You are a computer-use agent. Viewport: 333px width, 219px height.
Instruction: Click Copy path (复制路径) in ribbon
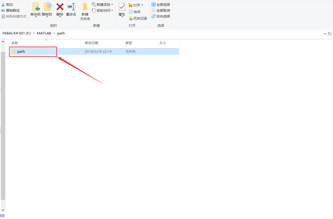(x=11, y=10)
